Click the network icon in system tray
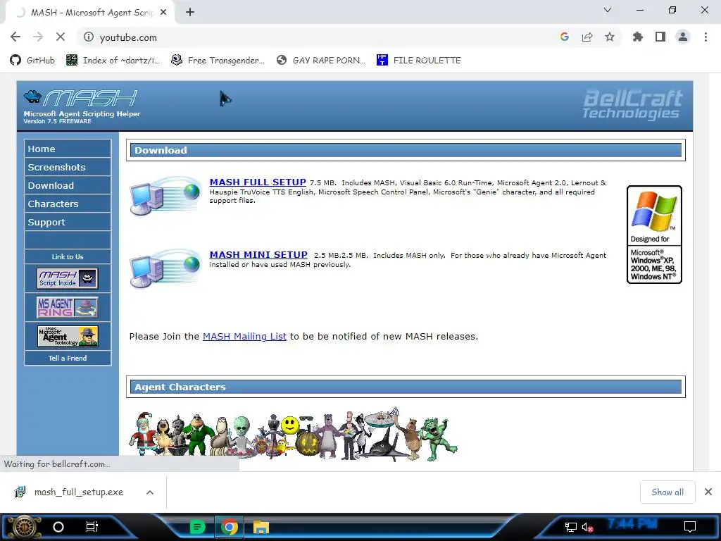This screenshot has height=541, width=721. pyautogui.click(x=570, y=527)
